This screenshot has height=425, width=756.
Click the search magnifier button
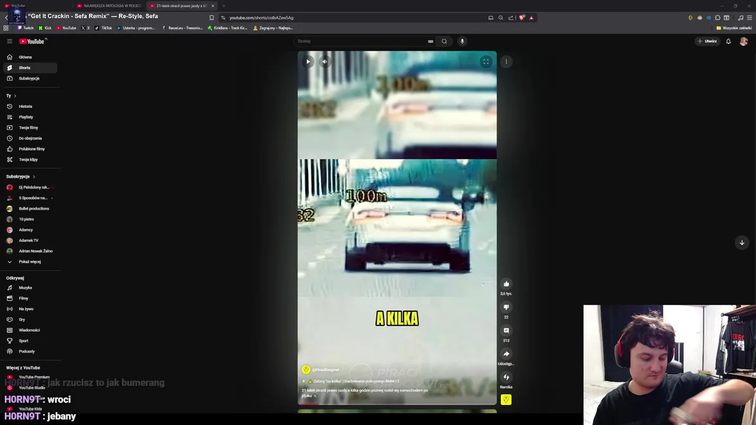click(x=444, y=41)
